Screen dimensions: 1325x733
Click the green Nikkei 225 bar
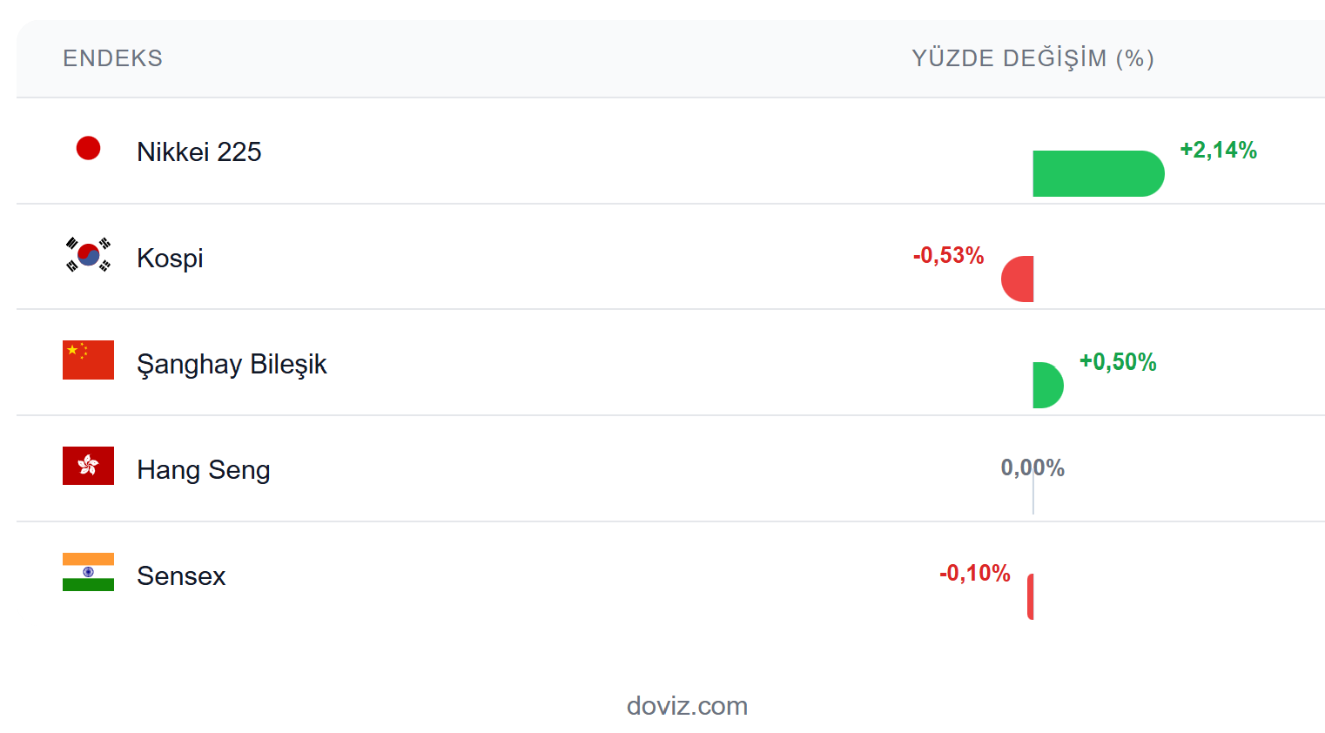coord(1097,174)
